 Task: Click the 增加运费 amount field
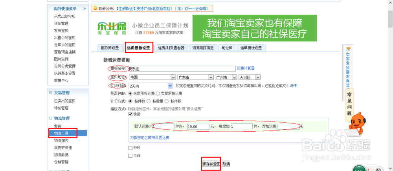(288, 127)
